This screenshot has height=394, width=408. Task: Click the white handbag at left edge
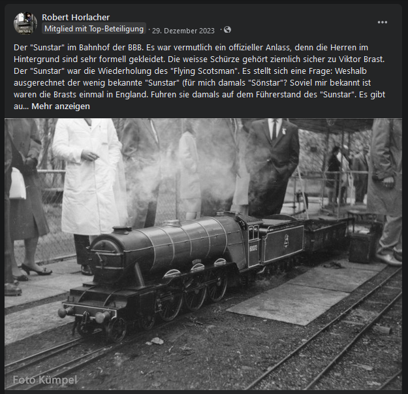point(17,184)
